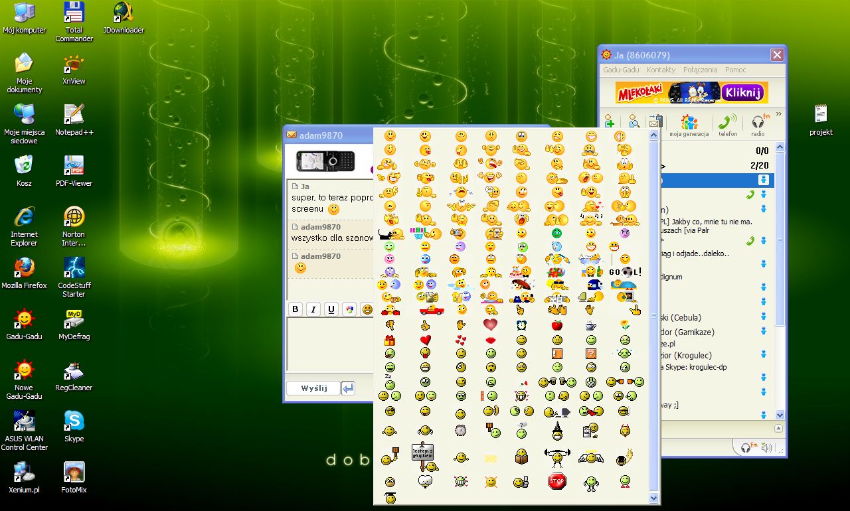This screenshot has width=850, height=511.
Task: Insert the GOOL! football emoticon
Action: [x=624, y=272]
